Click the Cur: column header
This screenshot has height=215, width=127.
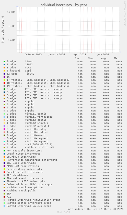[x=78, y=58]
